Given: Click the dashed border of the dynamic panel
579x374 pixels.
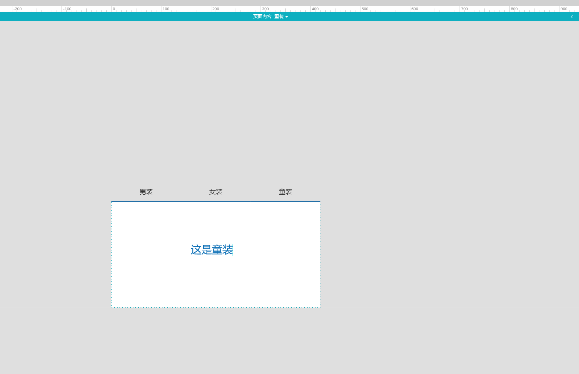Looking at the screenshot, I should [x=216, y=307].
